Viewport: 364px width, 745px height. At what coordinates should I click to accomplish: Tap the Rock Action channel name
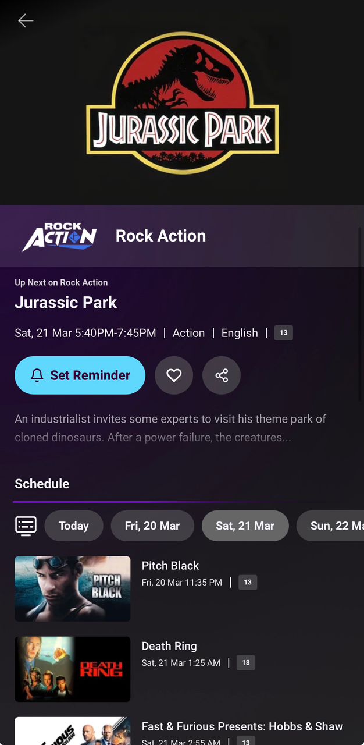point(160,236)
